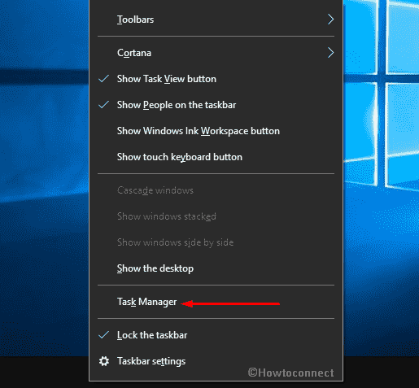Screen dimensions: 419x388
Task: Click the checkmark next to Show Task View button
Action: 103,79
